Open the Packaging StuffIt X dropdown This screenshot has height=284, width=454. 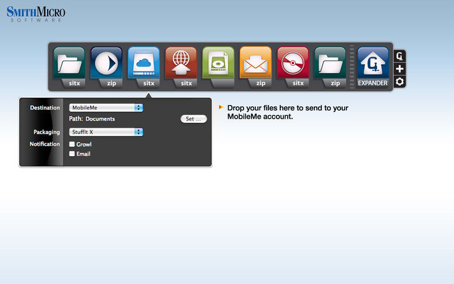click(106, 132)
